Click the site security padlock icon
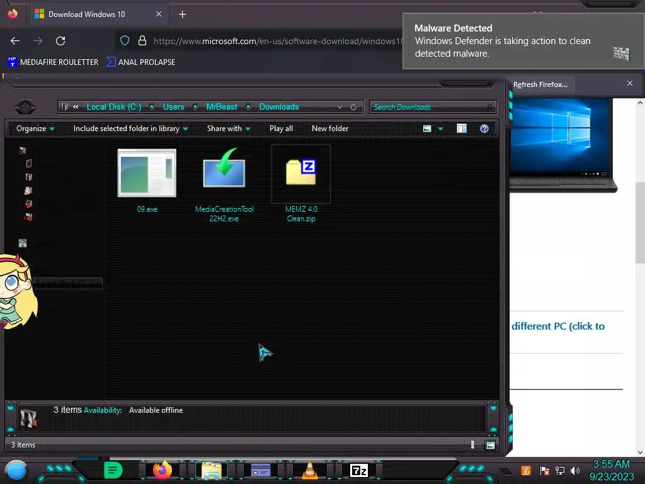This screenshot has width=645, height=484. pyautogui.click(x=142, y=40)
